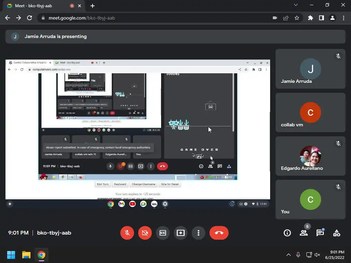
Task: Open more options three-dot menu
Action: pos(198,233)
